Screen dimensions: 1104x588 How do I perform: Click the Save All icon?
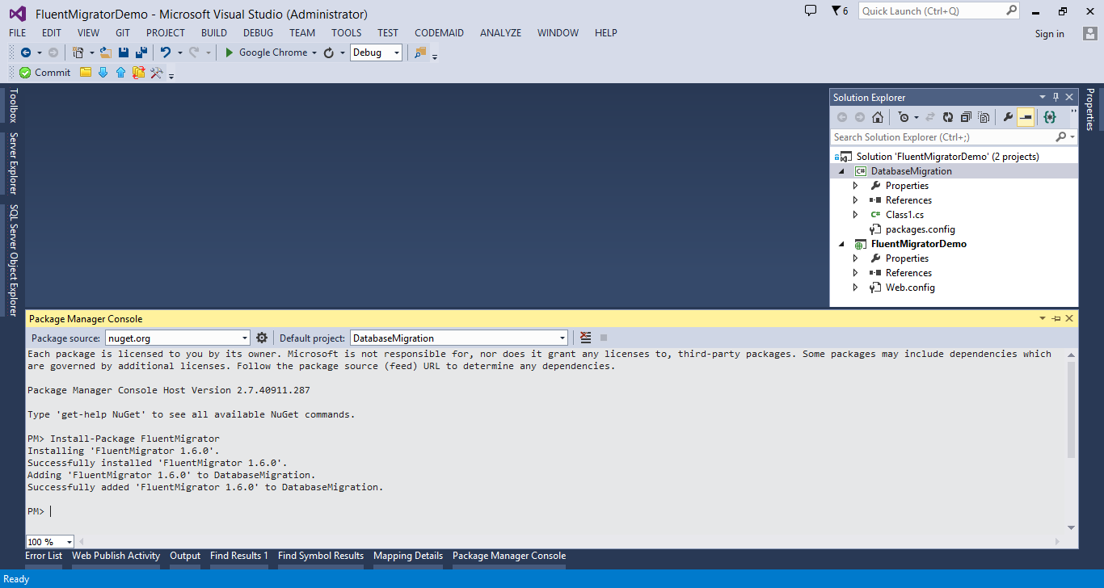141,52
